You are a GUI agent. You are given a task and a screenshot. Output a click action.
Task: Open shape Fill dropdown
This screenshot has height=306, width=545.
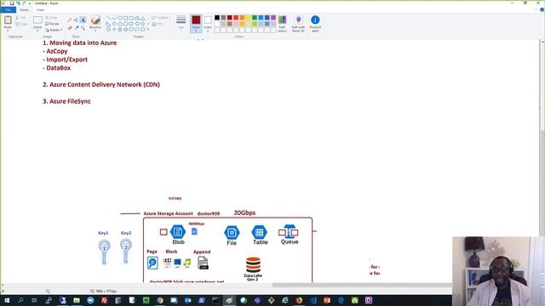(x=158, y=24)
